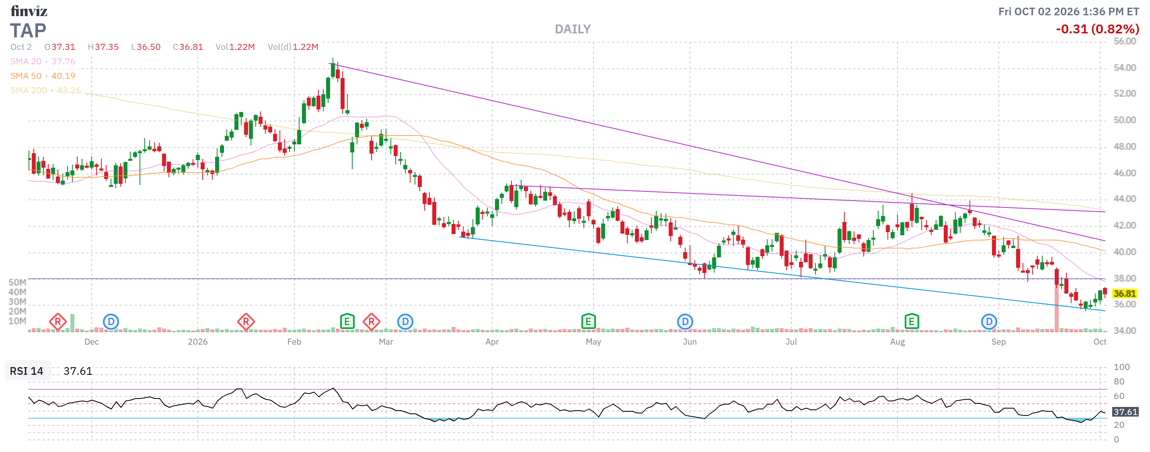
Task: Click the high price H 37.35
Action: (103, 47)
